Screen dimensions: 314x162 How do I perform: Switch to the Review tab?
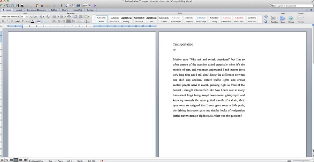pyautogui.click(x=90, y=10)
